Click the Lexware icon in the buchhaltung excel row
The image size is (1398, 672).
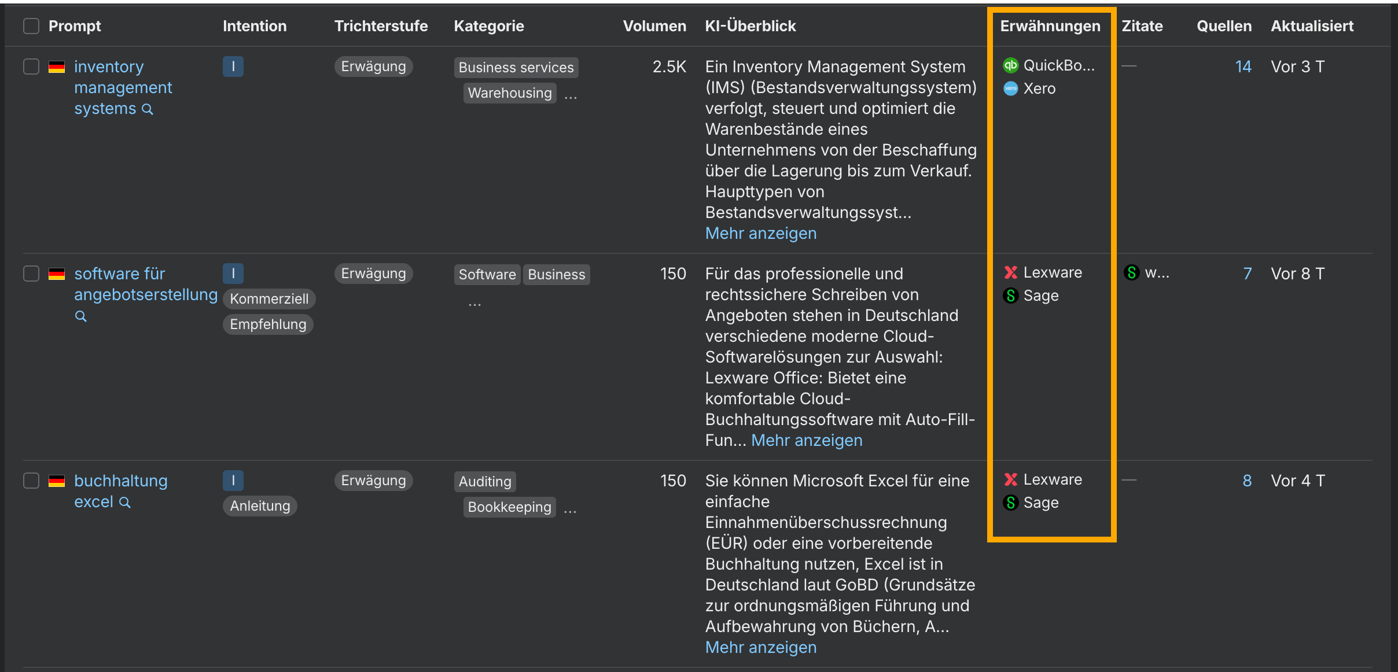[x=1010, y=479]
